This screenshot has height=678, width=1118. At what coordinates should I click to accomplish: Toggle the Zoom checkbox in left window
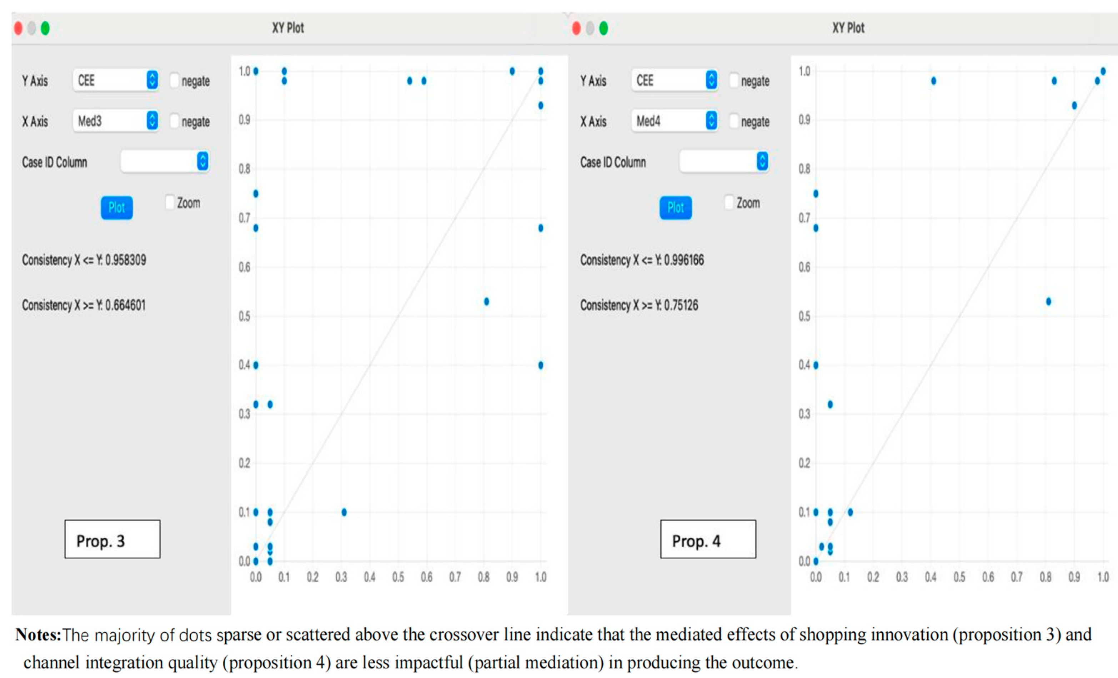tap(170, 202)
